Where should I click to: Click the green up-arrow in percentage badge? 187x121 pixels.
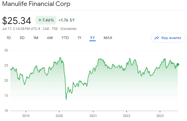tap(40, 20)
